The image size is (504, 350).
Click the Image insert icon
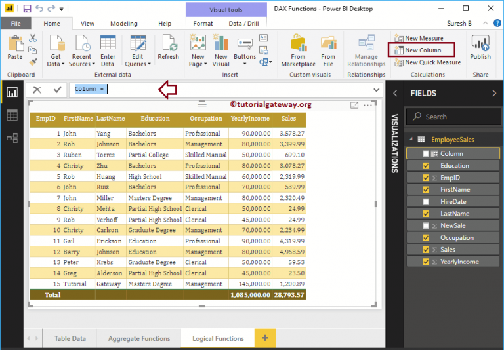coord(264,50)
